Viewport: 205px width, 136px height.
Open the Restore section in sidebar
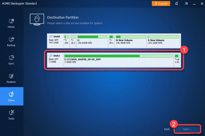(x=11, y=78)
